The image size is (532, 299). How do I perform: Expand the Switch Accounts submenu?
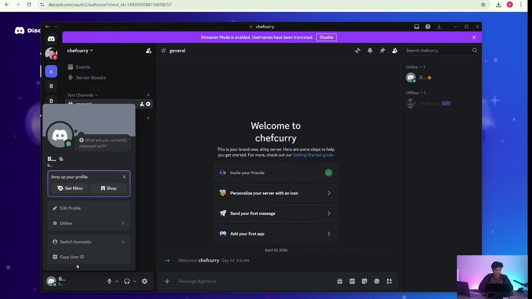click(x=89, y=242)
